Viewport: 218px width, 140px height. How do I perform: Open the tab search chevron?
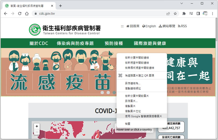[182, 3]
